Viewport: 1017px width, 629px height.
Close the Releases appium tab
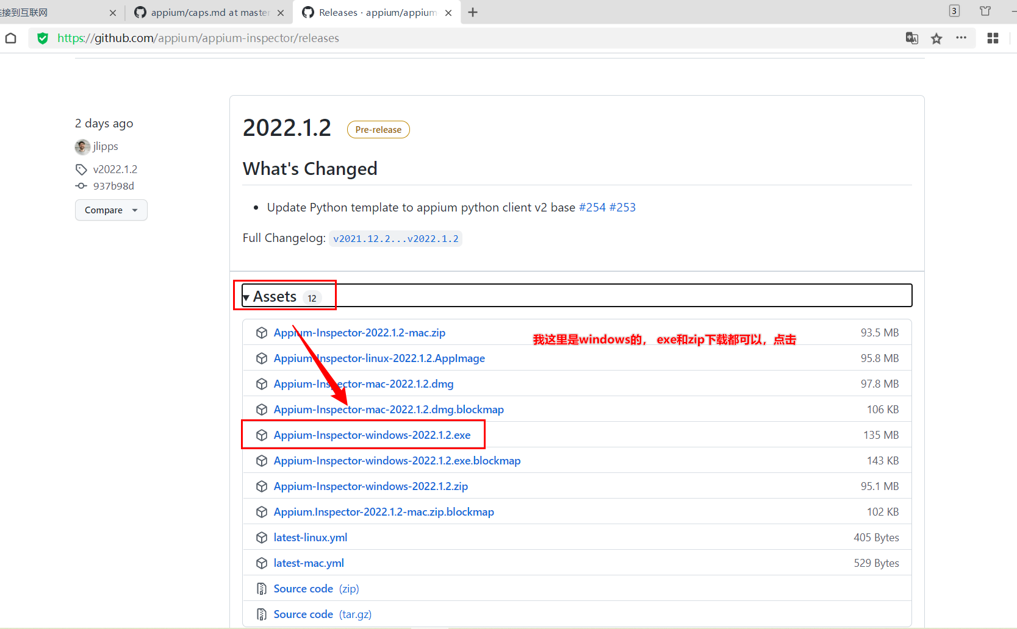pyautogui.click(x=448, y=13)
